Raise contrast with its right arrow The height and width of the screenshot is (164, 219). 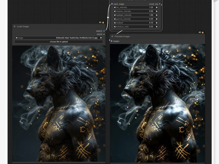tap(157, 23)
